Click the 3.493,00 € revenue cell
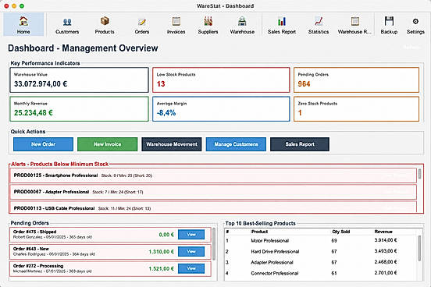 386,251
